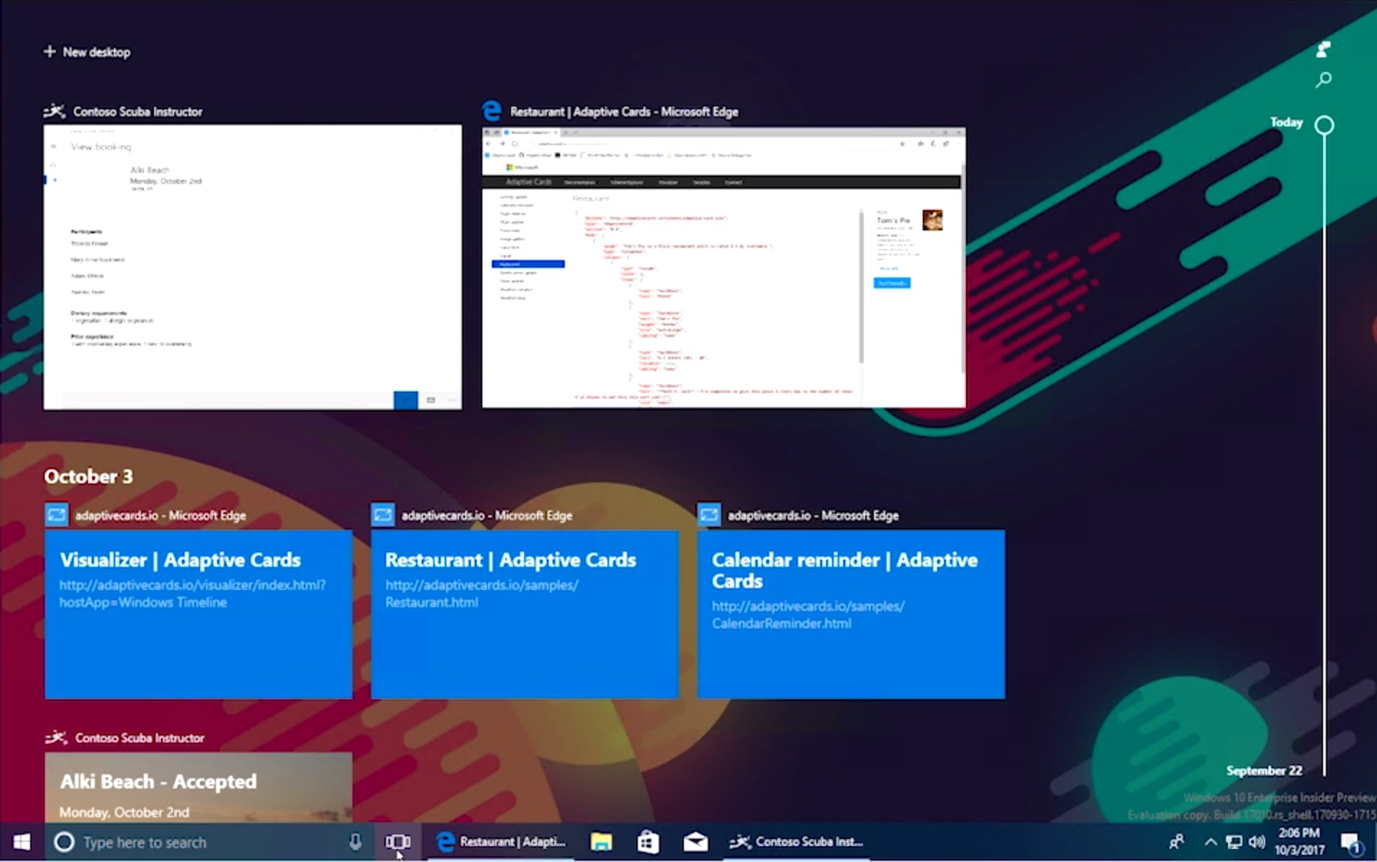The width and height of the screenshot is (1377, 862).
Task: Open the Action Center notification icon
Action: click(1350, 842)
